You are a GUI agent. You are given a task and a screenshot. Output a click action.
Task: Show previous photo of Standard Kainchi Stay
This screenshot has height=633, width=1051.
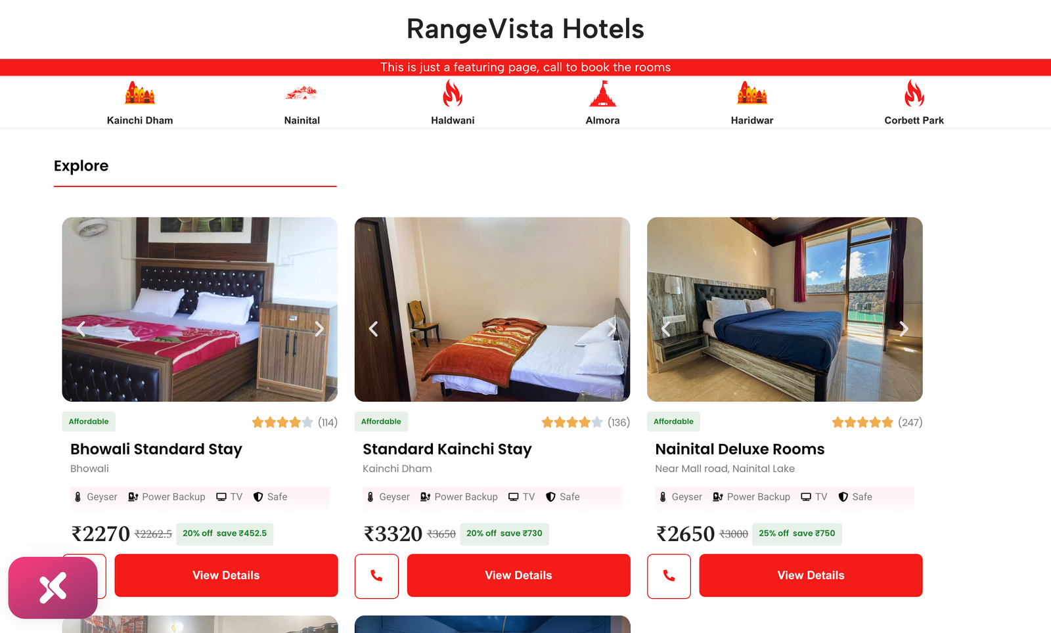pyautogui.click(x=373, y=329)
